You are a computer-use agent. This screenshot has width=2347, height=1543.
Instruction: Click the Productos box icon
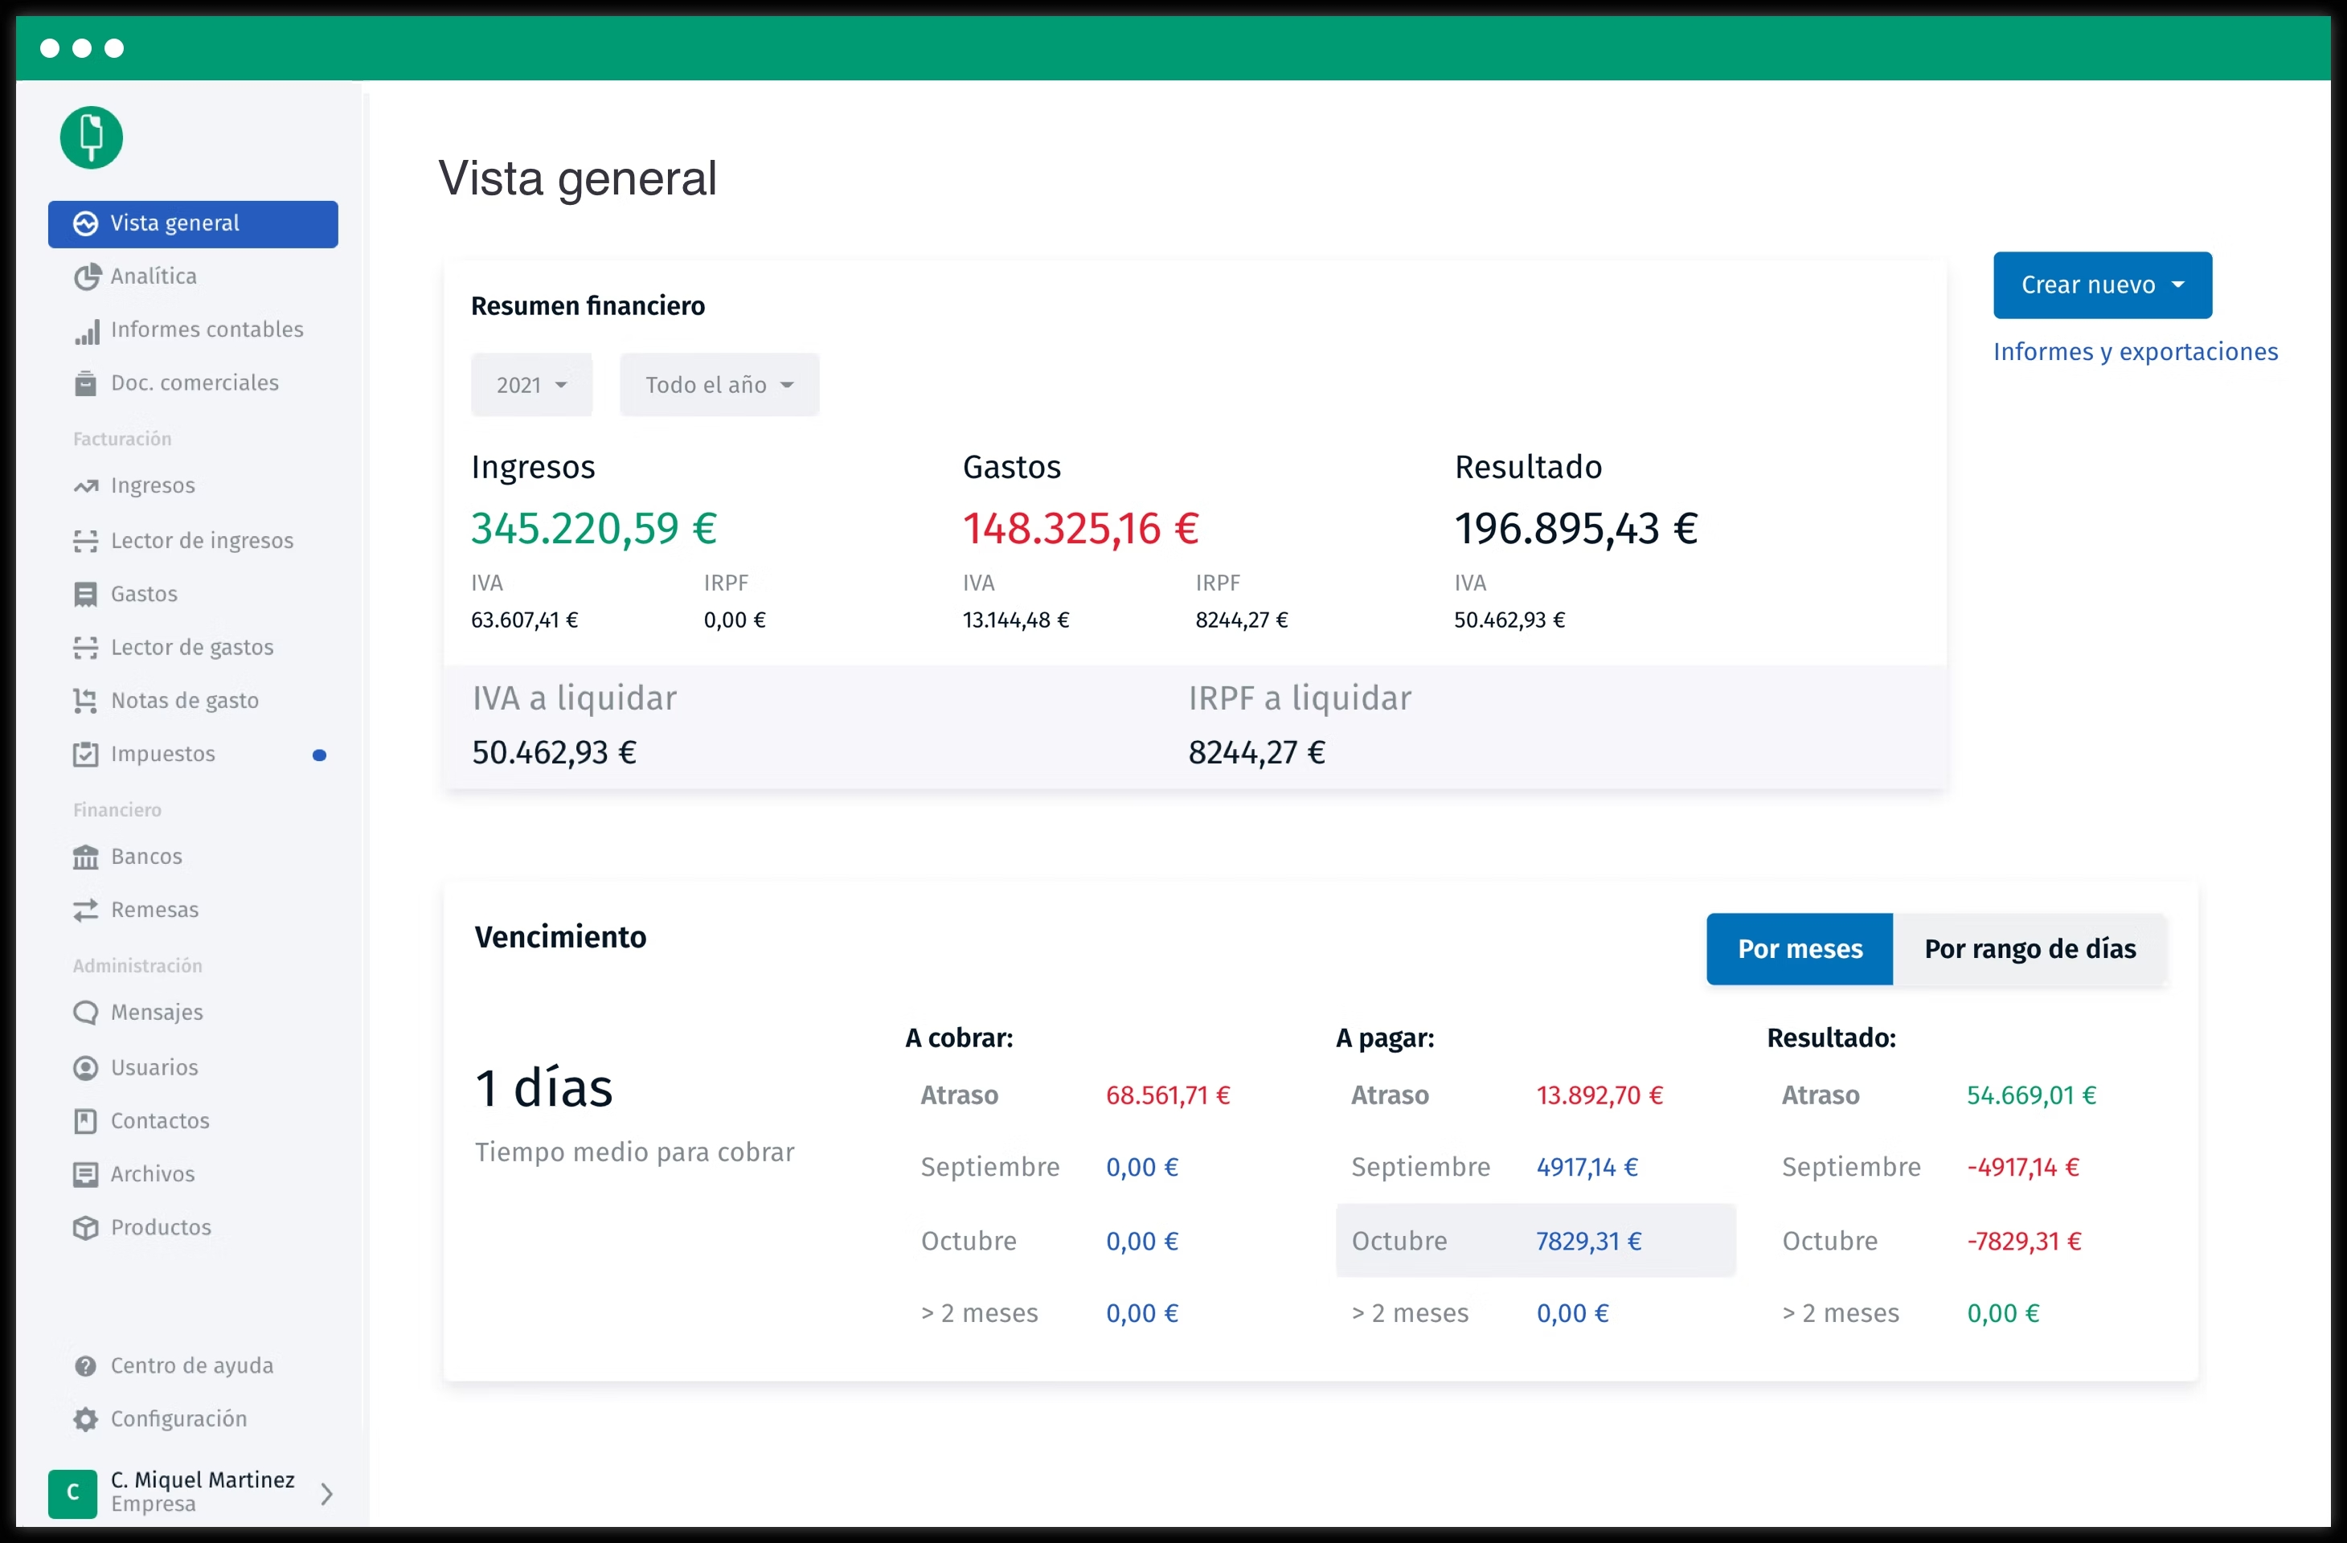86,1227
